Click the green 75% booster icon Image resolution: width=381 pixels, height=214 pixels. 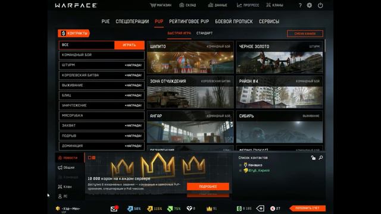170,209
